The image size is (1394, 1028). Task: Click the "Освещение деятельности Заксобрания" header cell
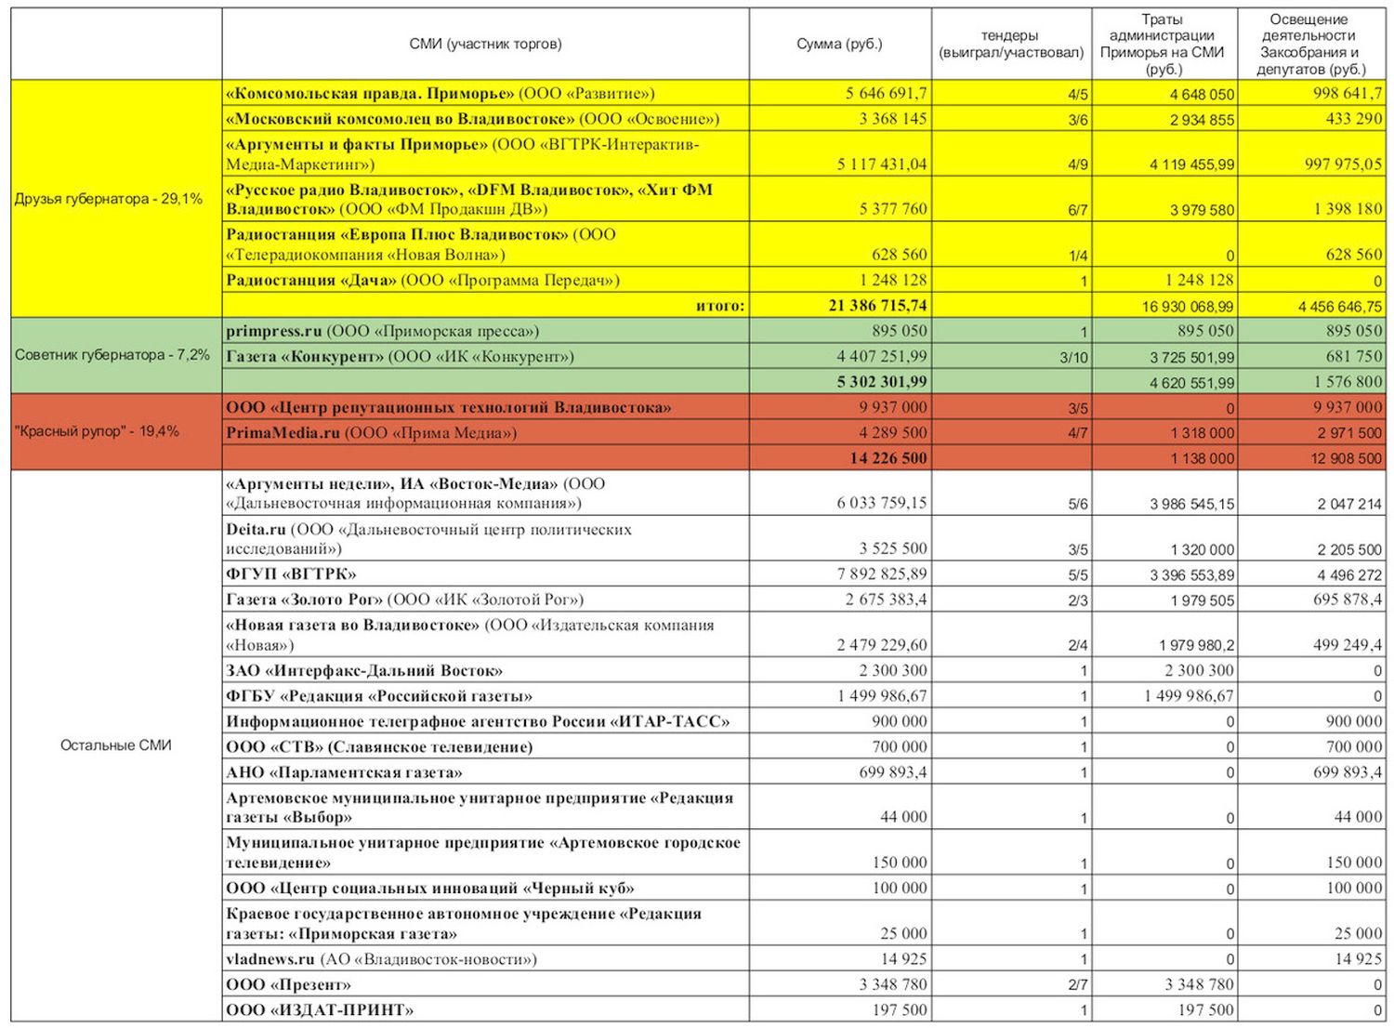click(1310, 44)
